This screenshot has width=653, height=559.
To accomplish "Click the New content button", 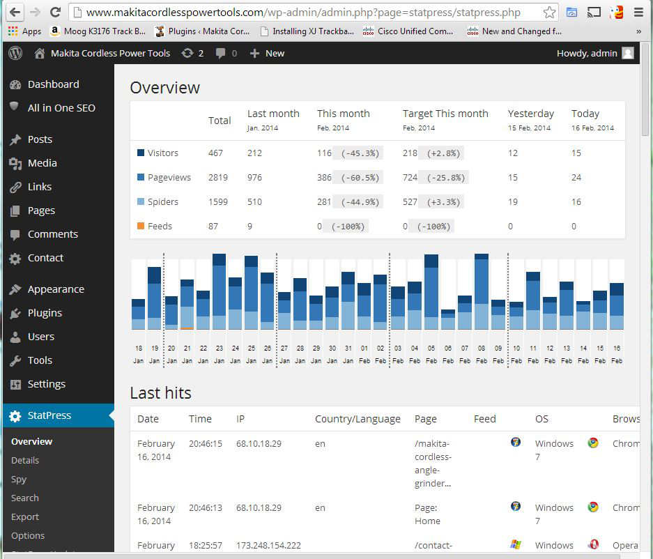I will click(267, 53).
